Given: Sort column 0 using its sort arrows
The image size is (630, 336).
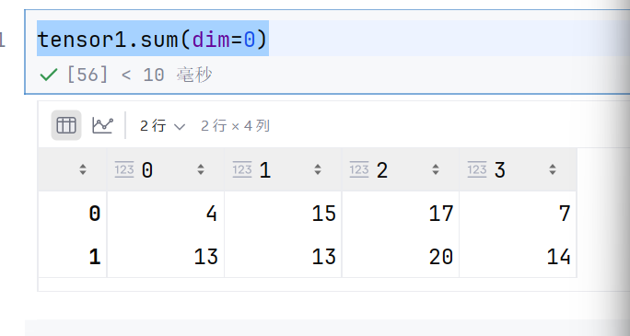Looking at the screenshot, I should point(201,169).
